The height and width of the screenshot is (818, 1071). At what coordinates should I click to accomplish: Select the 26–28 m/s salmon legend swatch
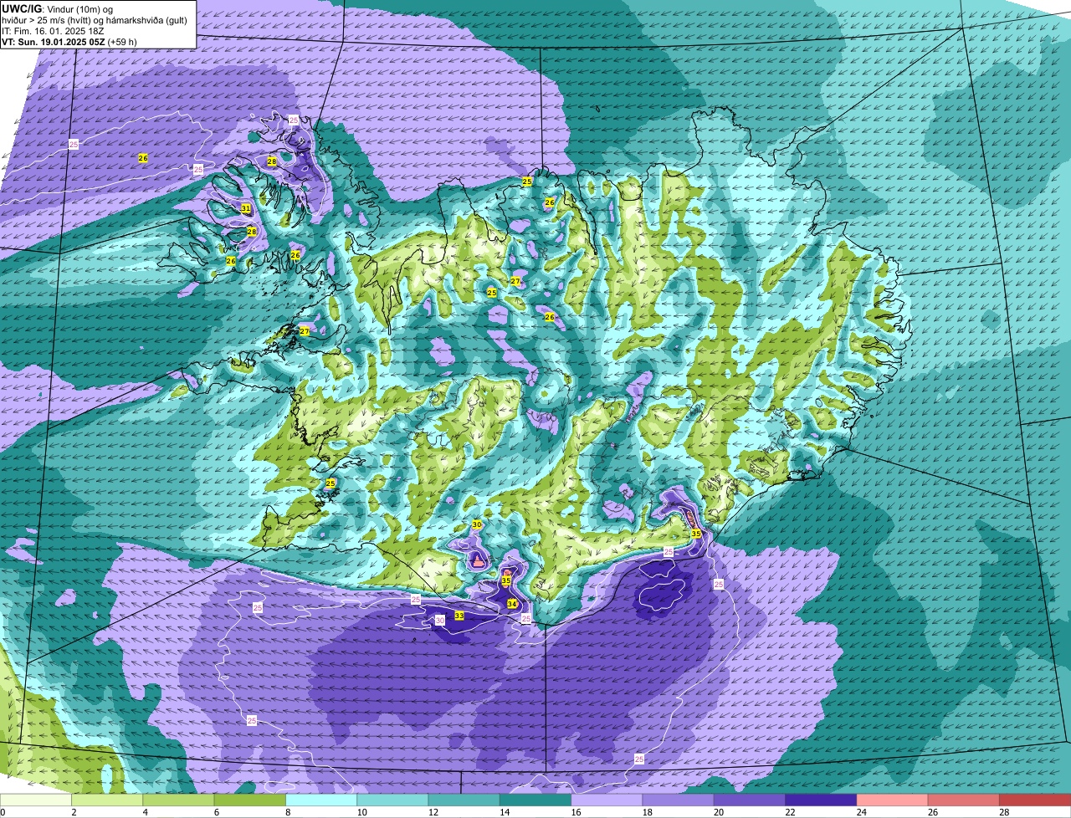pyautogui.click(x=964, y=800)
